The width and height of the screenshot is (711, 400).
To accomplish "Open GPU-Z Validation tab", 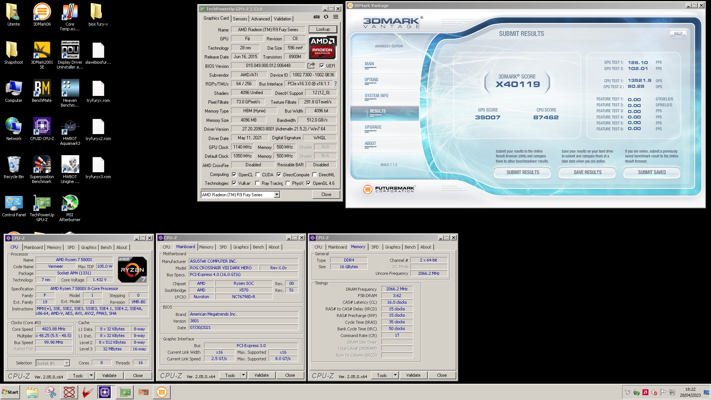I will 283,19.
